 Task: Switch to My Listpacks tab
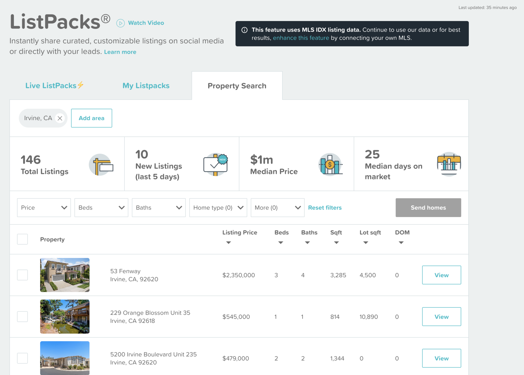146,86
